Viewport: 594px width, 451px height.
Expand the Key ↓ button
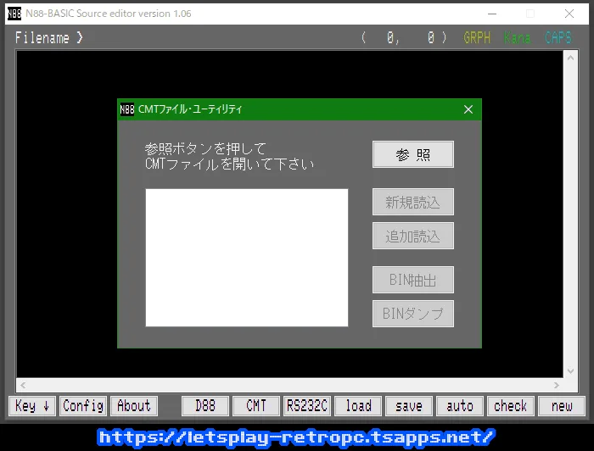[x=33, y=406]
